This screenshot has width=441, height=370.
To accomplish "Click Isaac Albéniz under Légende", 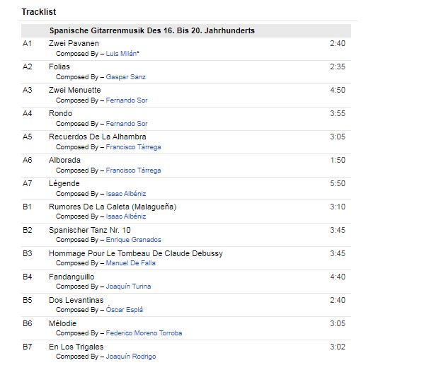I will coord(125,194).
